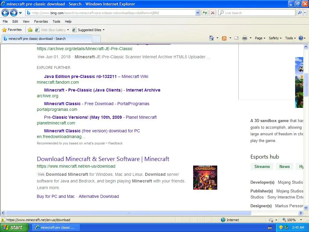Go forward with the Forward arrow button
This screenshot has width=309, height=232.
pos(14,13)
